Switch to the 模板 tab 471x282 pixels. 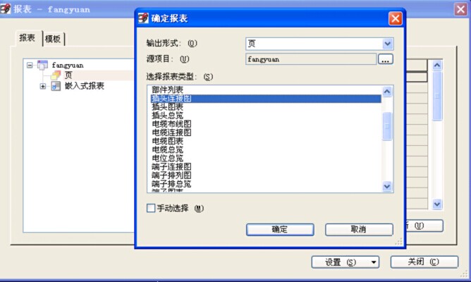click(53, 39)
